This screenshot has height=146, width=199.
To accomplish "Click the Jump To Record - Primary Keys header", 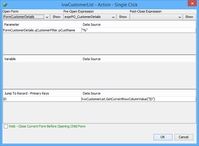I will point(42,93).
